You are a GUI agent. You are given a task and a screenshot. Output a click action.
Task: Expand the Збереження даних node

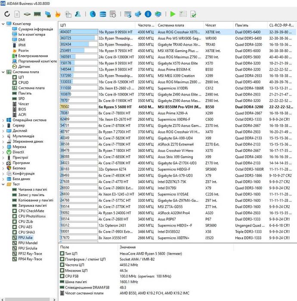point(3,141)
